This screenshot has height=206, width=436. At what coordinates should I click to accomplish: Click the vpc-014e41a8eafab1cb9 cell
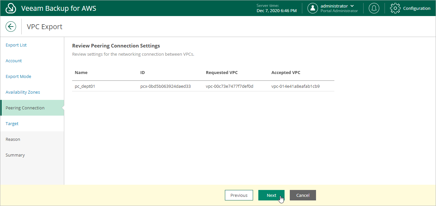coord(295,86)
